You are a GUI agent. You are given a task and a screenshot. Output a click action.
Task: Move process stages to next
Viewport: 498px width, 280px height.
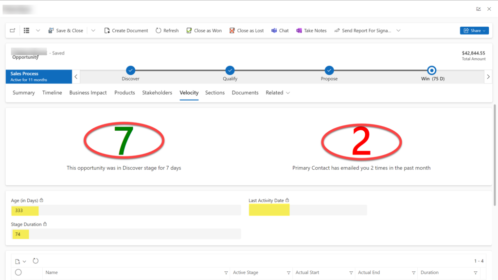click(x=488, y=76)
